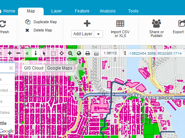Open the measure ruler tool
Viewport: 185px width, 138px height.
click(96, 53)
